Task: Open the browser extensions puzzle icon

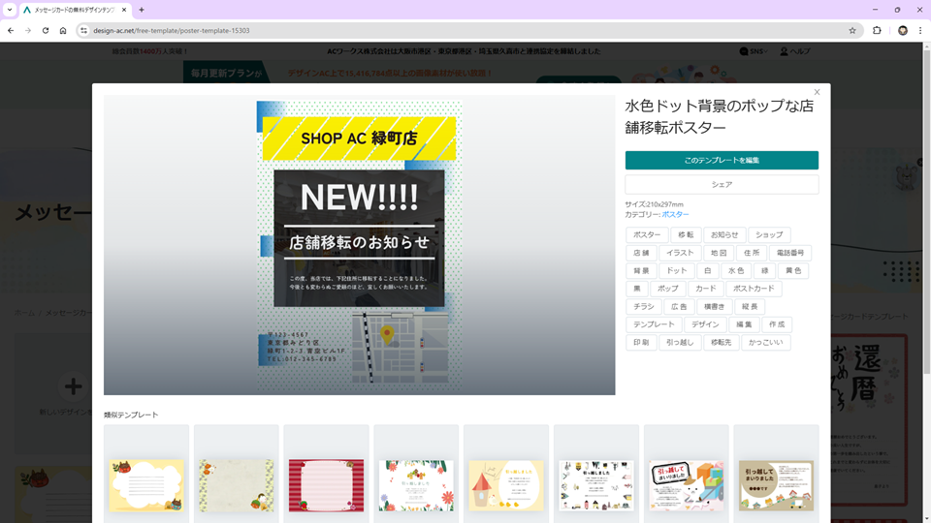Action: [x=878, y=30]
